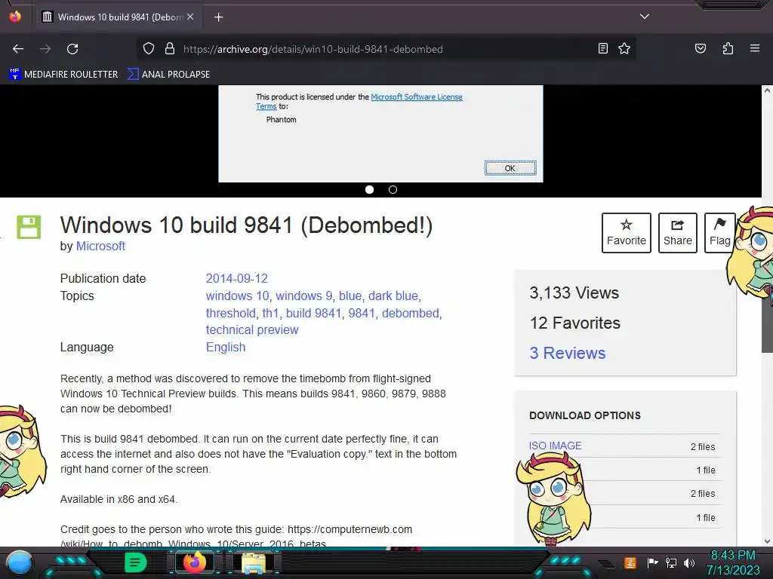Open the windows 9 topic link

(303, 296)
